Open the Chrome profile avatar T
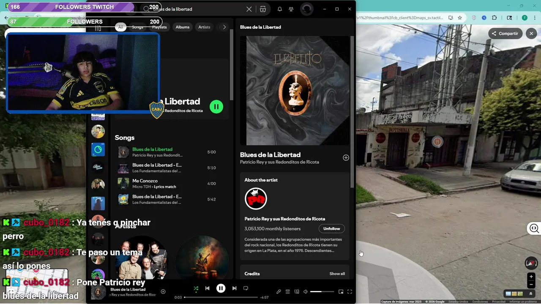The image size is (541, 304). tap(525, 18)
